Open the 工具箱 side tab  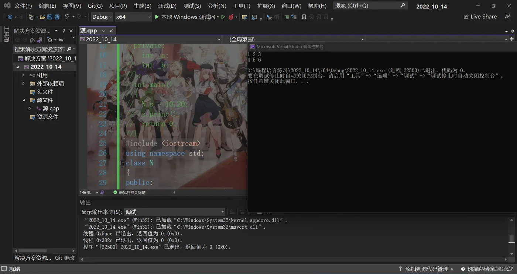6,34
